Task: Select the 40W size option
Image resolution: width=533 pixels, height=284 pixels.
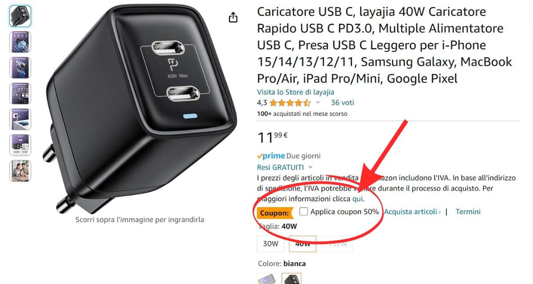Action: (303, 244)
